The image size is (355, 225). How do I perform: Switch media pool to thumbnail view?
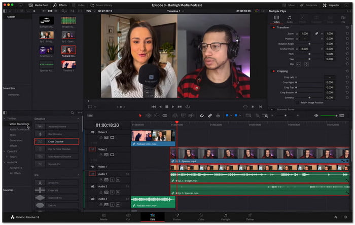tap(50, 11)
